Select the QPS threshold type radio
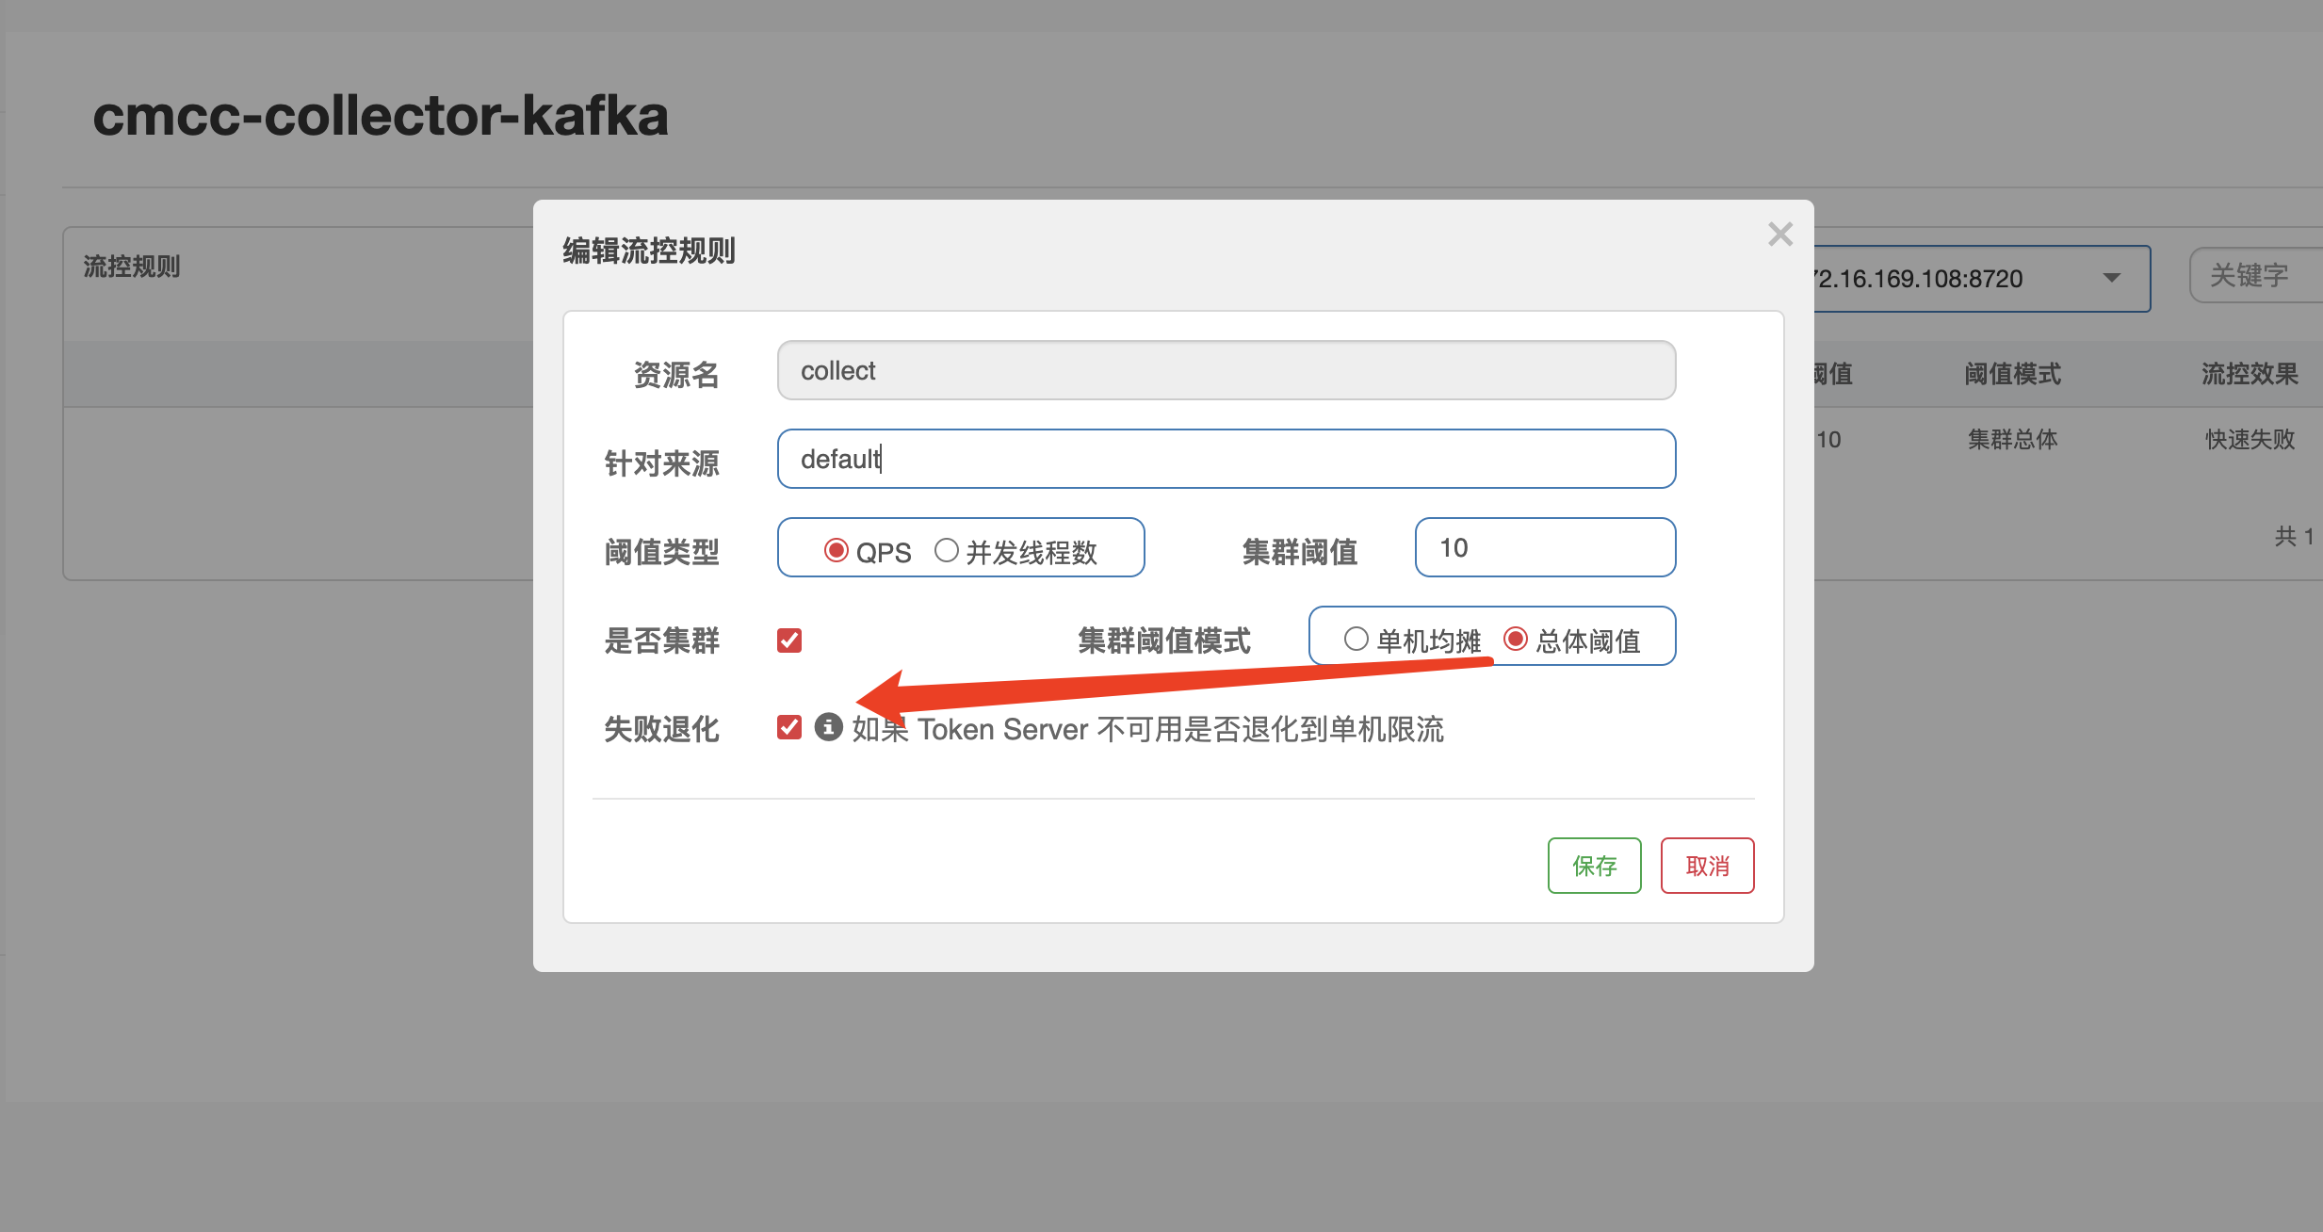Viewport: 2323px width, 1232px height. [x=836, y=550]
